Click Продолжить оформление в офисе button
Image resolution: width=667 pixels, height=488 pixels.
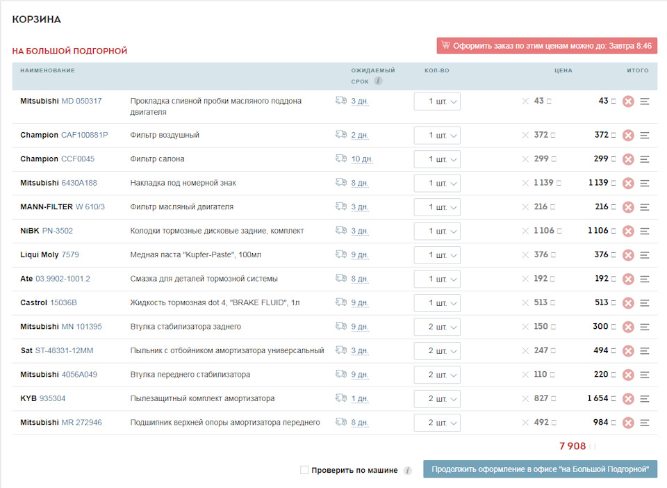click(x=540, y=469)
